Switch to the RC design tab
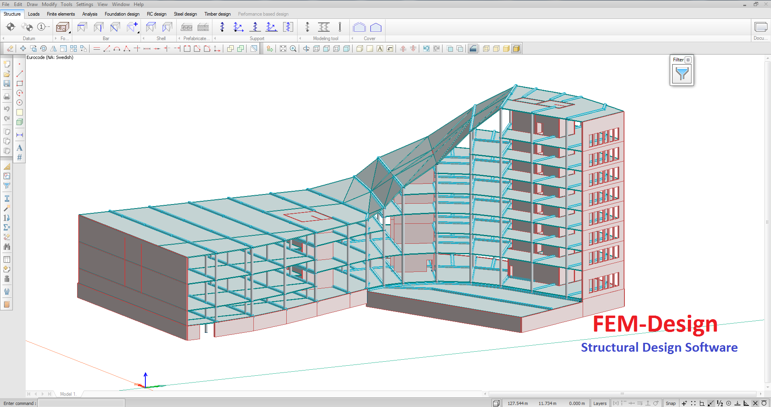 click(x=157, y=14)
